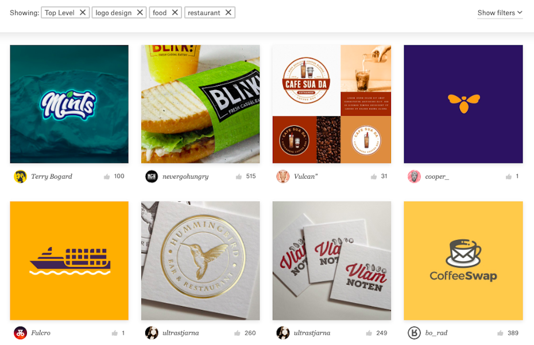Open the purple bee logo thumbnail
Image resolution: width=534 pixels, height=345 pixels.
click(463, 104)
